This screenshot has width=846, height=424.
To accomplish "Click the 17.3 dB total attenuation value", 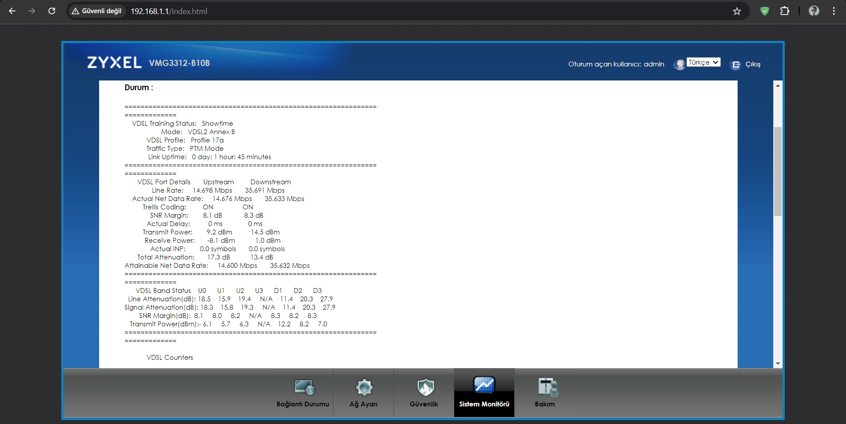I will click(x=219, y=257).
